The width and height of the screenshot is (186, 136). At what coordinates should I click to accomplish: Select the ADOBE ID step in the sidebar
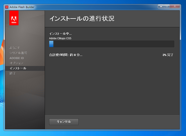(x=17, y=58)
